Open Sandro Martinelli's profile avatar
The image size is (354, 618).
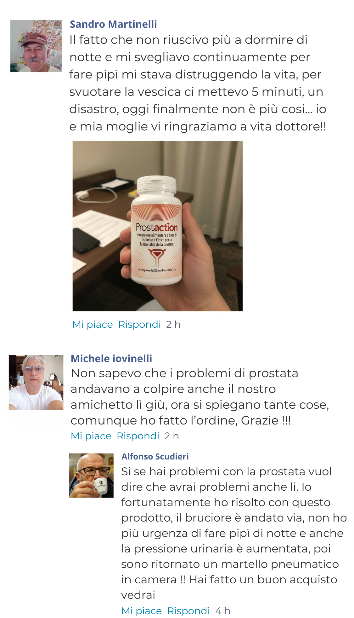(x=36, y=46)
